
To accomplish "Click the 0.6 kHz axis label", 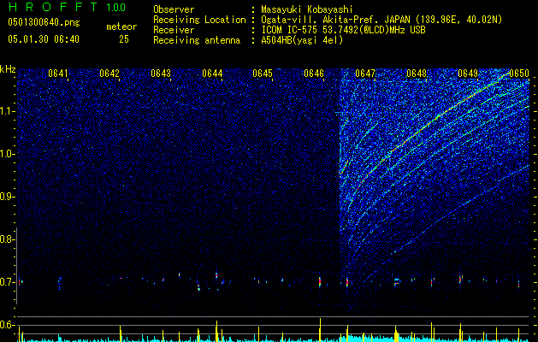I will 7,325.
